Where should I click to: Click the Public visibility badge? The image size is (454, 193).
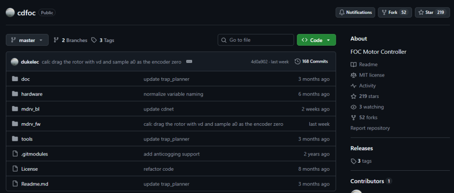tap(47, 13)
